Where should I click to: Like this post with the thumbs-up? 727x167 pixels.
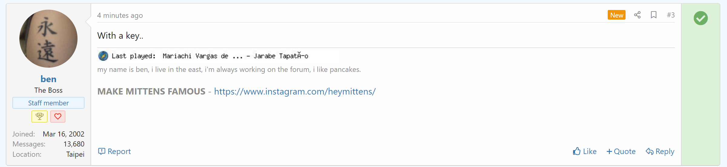pyautogui.click(x=584, y=151)
